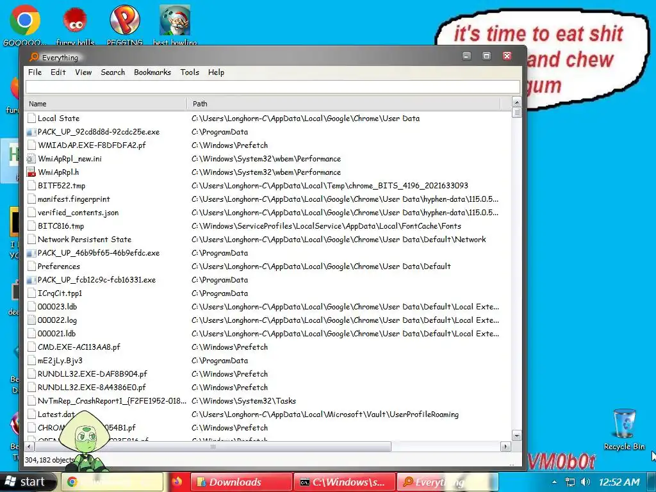Select ICrqCit.tpp1 file row
The width and height of the screenshot is (656, 492).
point(268,293)
